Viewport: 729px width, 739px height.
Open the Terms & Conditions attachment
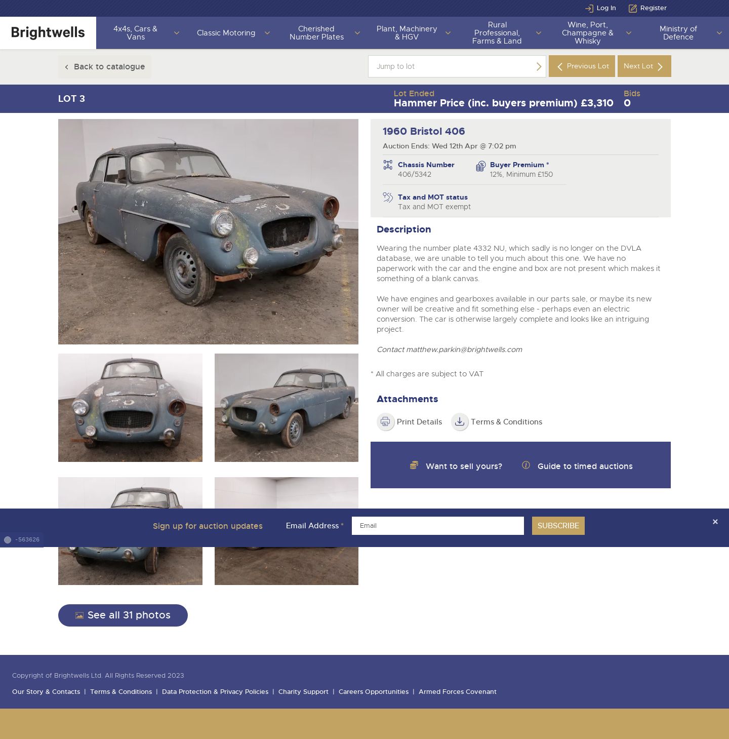(506, 422)
